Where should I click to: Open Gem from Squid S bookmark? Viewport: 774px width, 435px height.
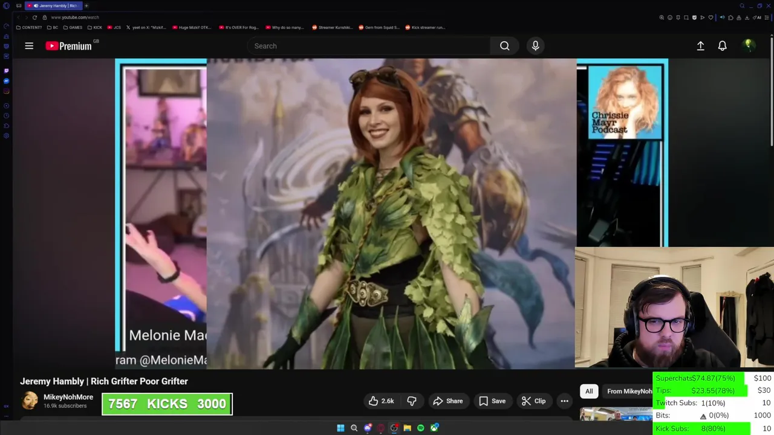(379, 27)
